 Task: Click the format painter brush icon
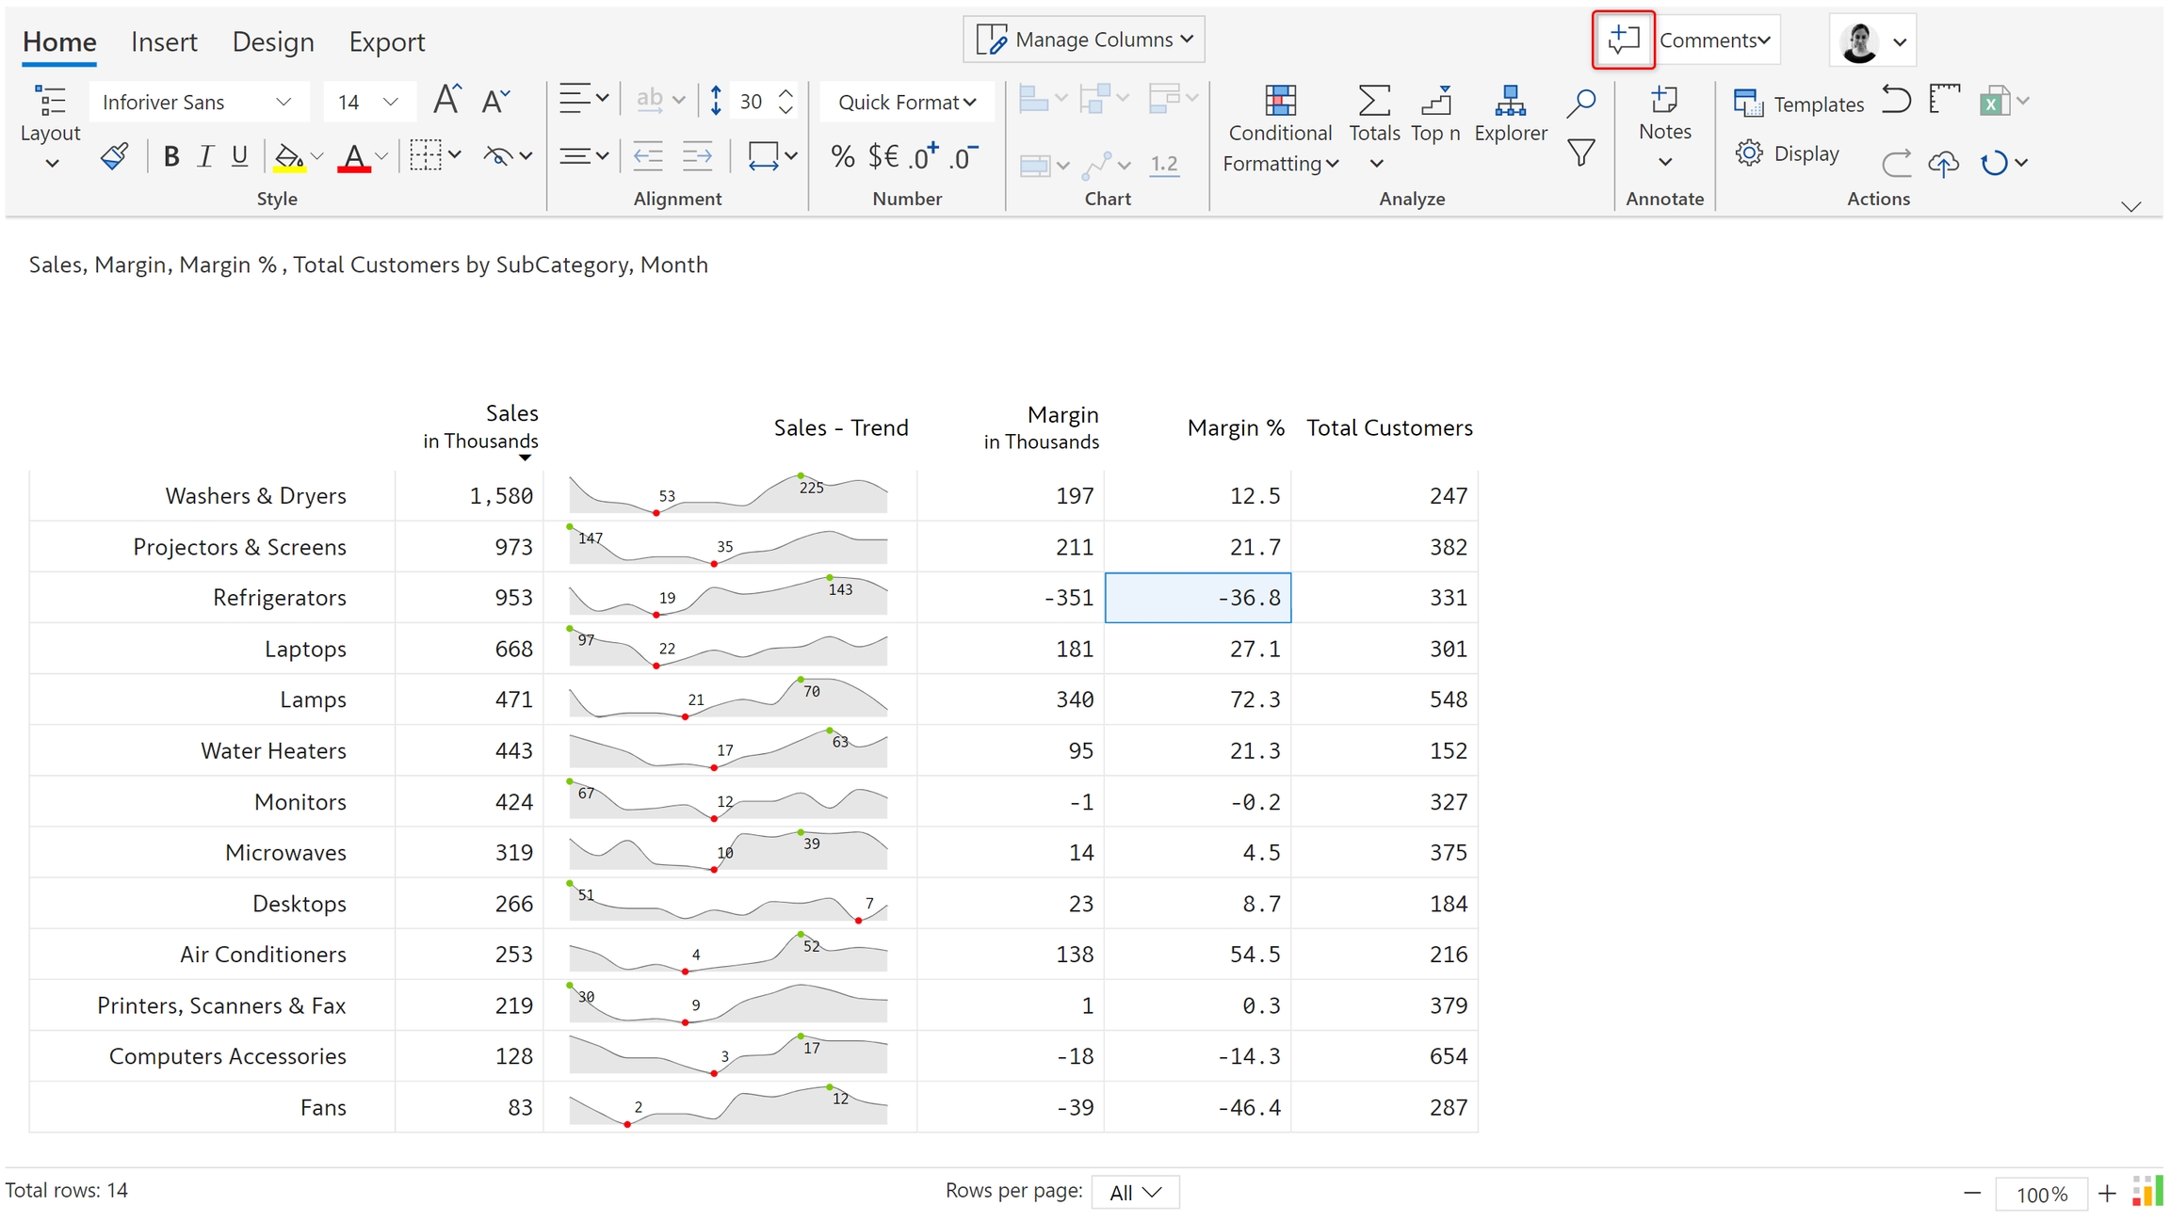(x=115, y=156)
